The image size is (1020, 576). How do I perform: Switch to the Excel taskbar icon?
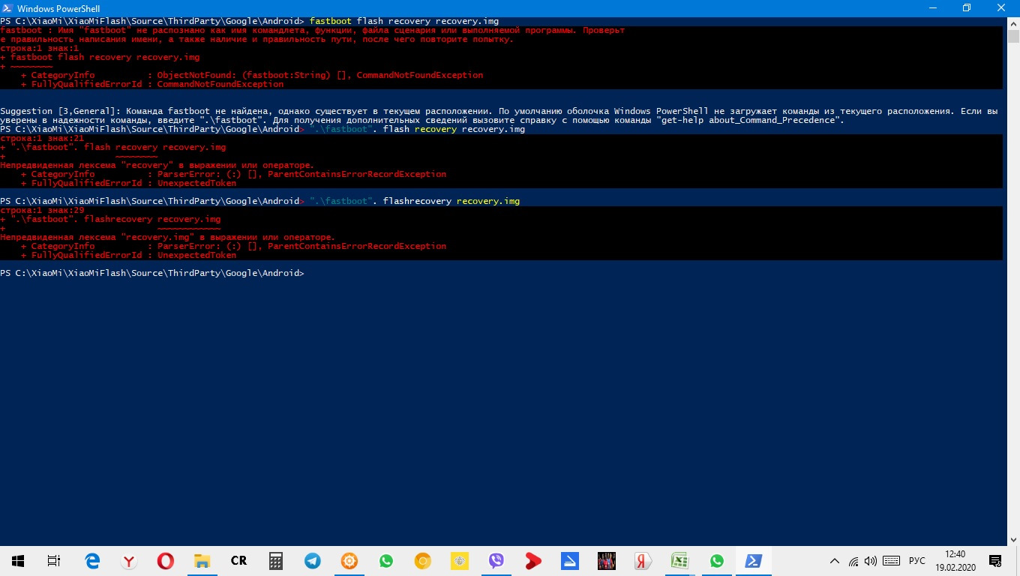[x=680, y=560]
